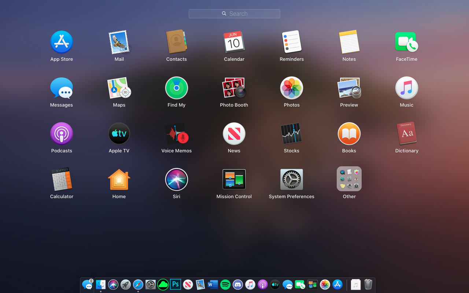This screenshot has width=469, height=293.
Task: Click the Music icon in the Dock
Action: [x=250, y=284]
